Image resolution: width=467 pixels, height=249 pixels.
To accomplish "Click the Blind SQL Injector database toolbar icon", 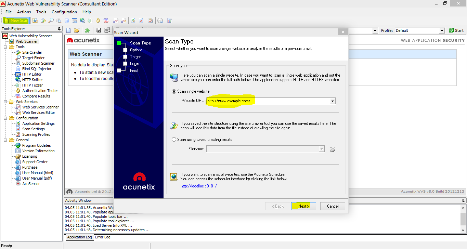I will (67, 21).
